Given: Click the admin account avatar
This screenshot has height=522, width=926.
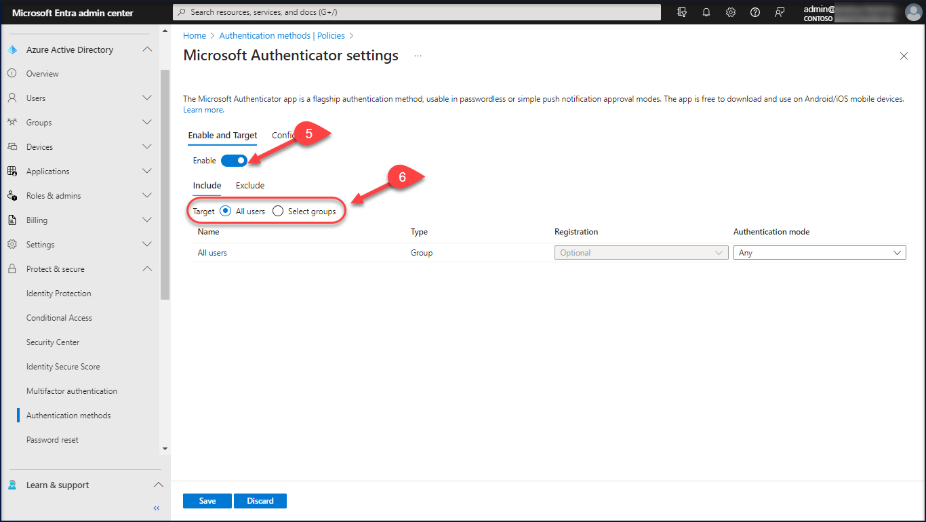Looking at the screenshot, I should (913, 12).
